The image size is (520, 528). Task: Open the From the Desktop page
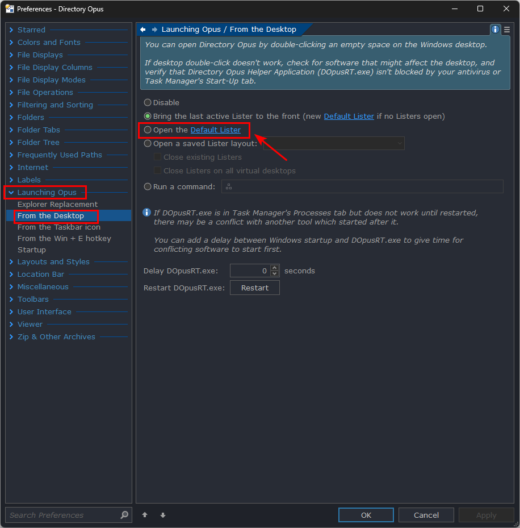[x=51, y=216]
